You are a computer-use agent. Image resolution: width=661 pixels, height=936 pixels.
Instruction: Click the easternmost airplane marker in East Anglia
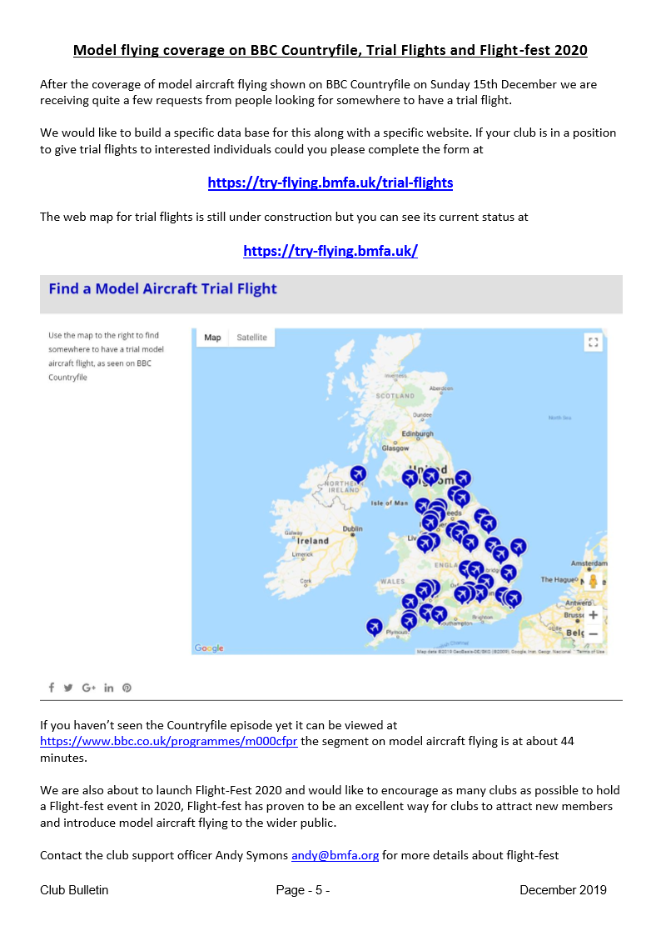click(x=518, y=546)
